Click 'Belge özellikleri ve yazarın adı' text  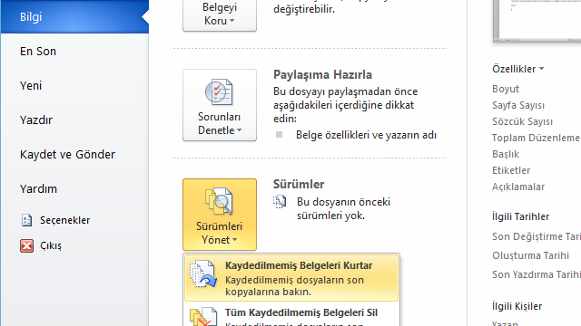366,135
